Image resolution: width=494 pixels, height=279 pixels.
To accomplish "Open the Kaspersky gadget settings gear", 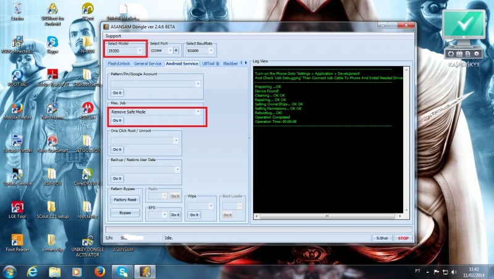I will (477, 54).
